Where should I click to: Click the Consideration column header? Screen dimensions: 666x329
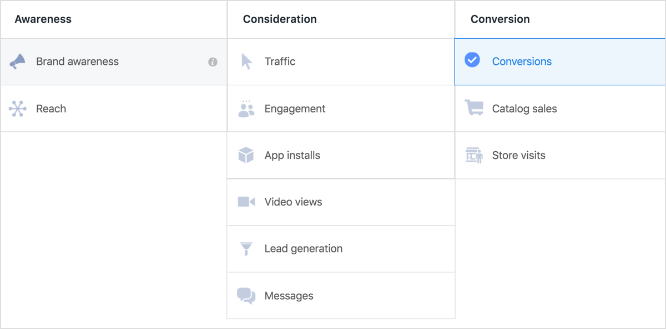pyautogui.click(x=280, y=19)
